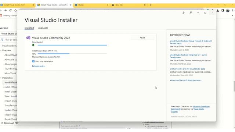
Task: Close the first Install Visual Studio 2022 tab
Action: pyautogui.click(x=33, y=5)
